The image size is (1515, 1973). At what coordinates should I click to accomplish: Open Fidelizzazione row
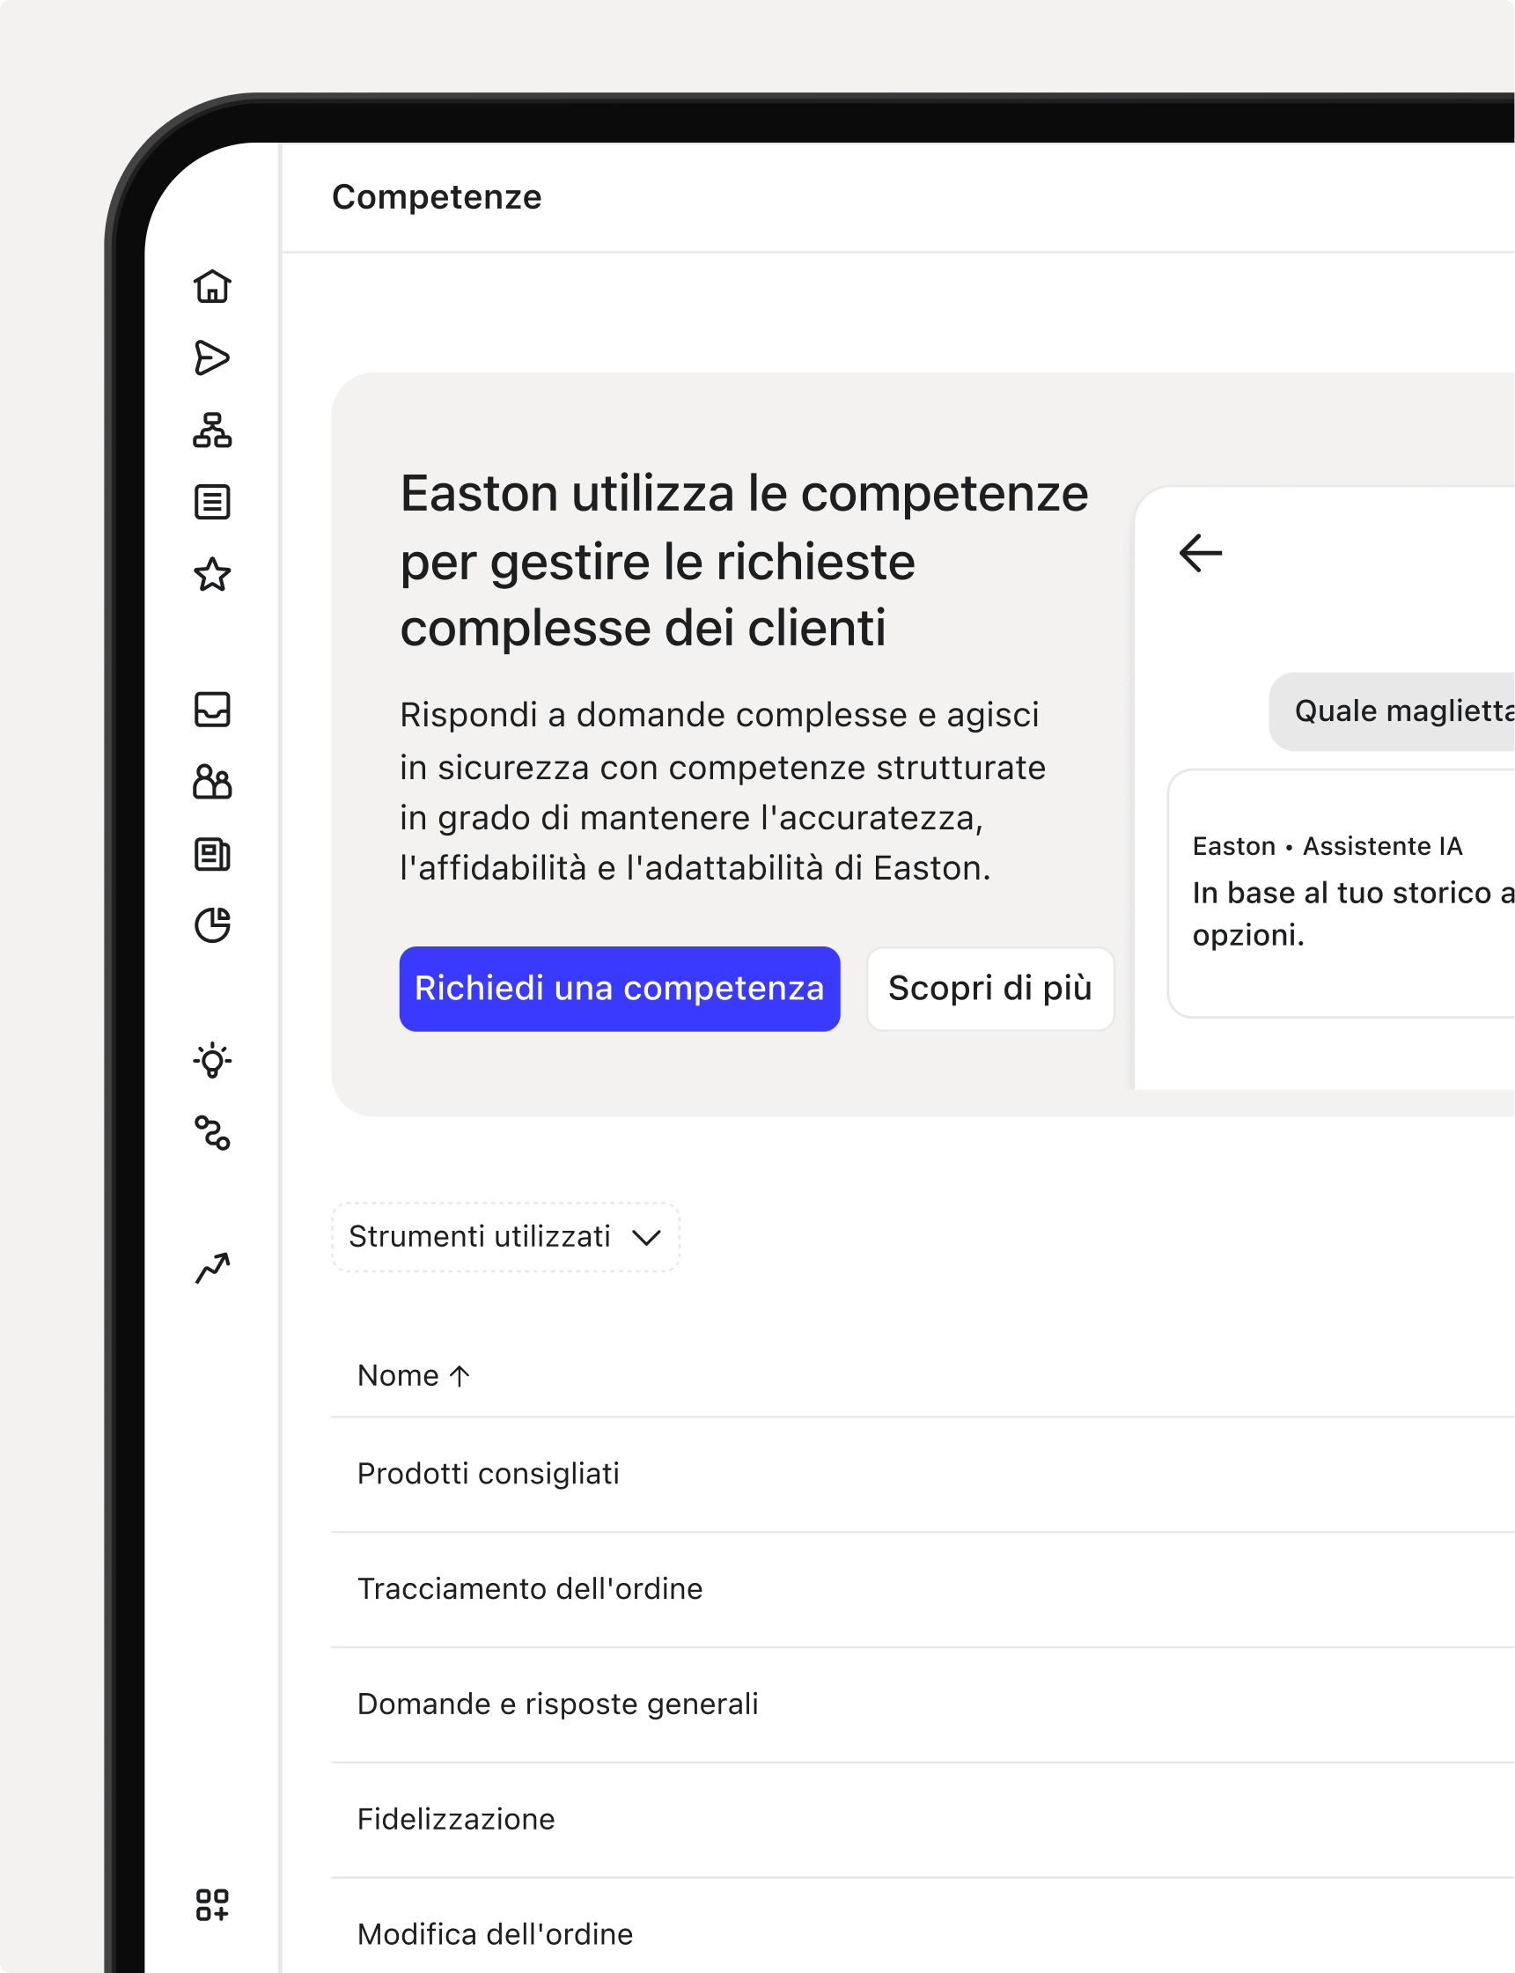click(923, 1821)
